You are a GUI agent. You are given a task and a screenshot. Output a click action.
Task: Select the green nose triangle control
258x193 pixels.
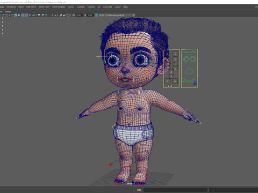189,71
